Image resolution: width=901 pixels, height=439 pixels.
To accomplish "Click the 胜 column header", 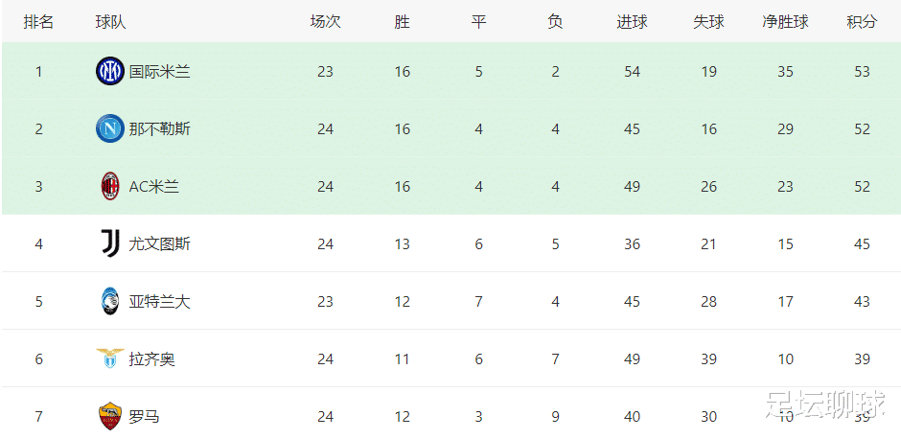I will pyautogui.click(x=403, y=22).
